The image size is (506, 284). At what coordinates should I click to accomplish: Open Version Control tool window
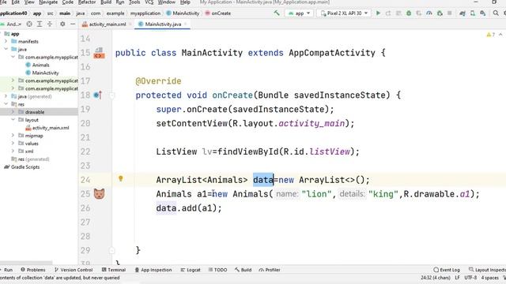74,270
